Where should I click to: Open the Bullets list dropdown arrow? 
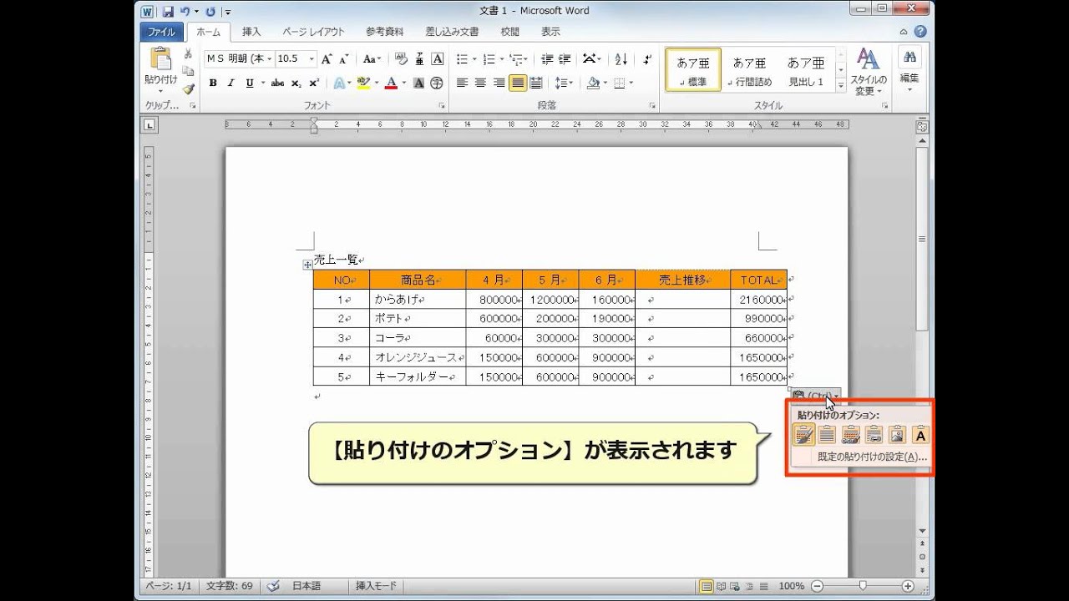pos(474,59)
